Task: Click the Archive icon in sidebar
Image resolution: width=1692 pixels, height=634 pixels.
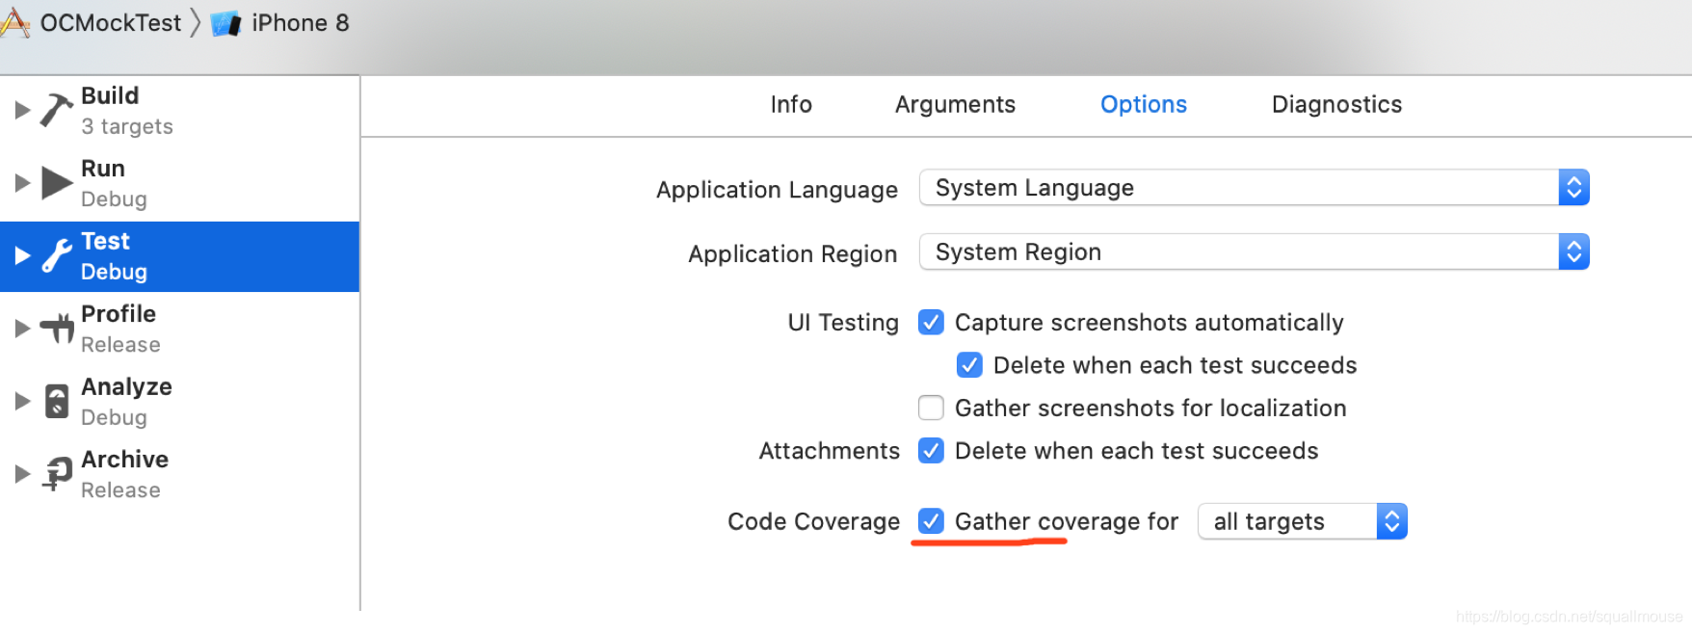Action: pyautogui.click(x=57, y=473)
